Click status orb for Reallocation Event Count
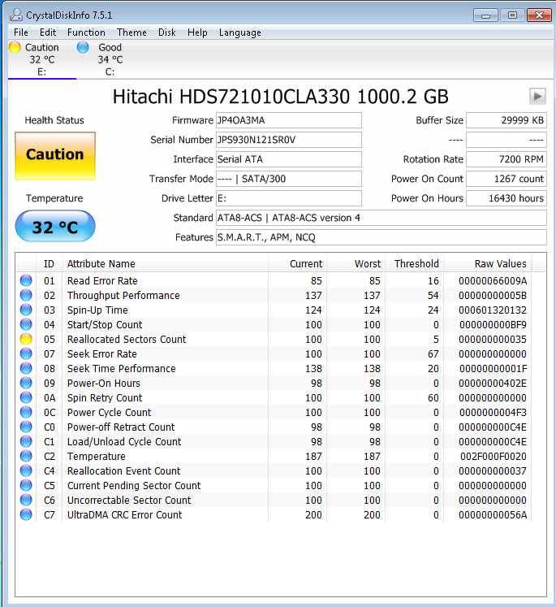 [x=26, y=470]
